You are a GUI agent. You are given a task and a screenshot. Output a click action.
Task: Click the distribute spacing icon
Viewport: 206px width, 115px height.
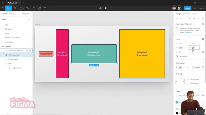(203, 19)
